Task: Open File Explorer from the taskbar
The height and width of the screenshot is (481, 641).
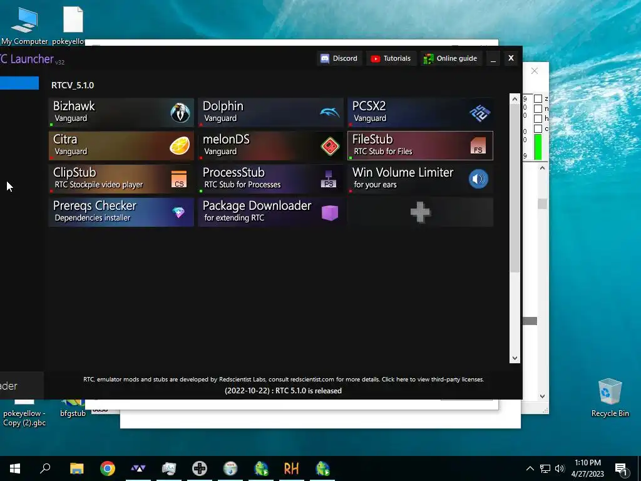Action: pos(76,468)
